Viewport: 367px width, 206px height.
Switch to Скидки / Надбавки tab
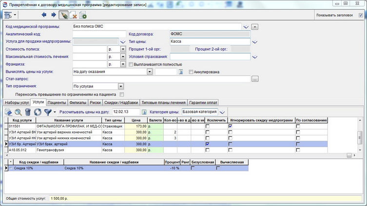coord(121,103)
